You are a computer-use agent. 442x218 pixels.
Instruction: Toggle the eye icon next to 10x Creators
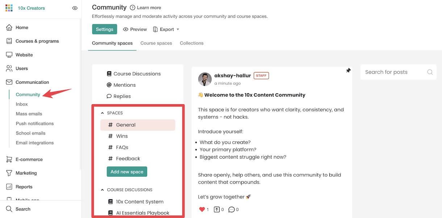75,8
